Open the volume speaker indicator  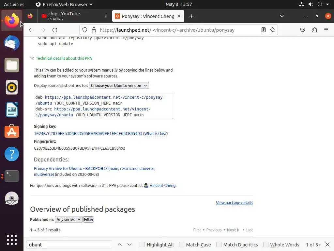[x=311, y=4]
